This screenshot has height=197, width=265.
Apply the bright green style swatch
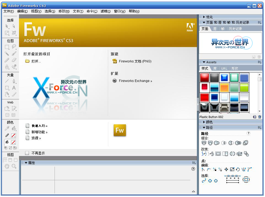(x=244, y=88)
